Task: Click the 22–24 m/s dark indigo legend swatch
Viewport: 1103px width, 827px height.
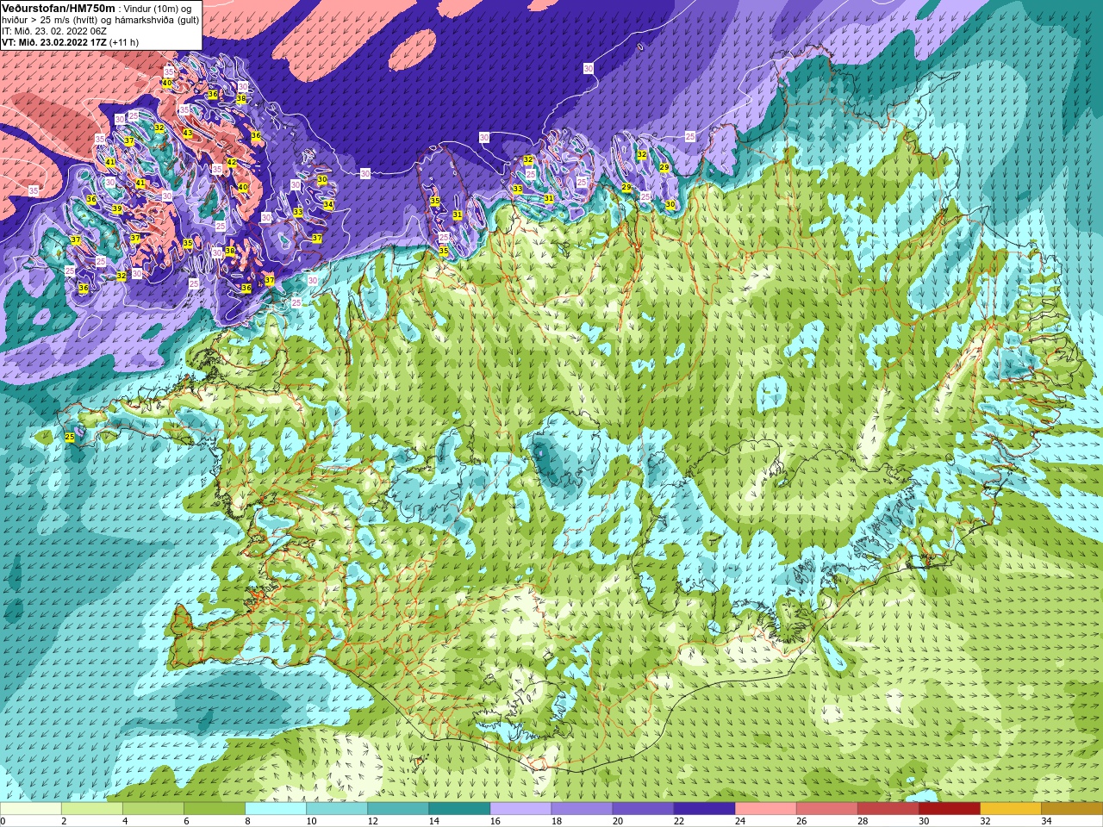Action: point(704,809)
